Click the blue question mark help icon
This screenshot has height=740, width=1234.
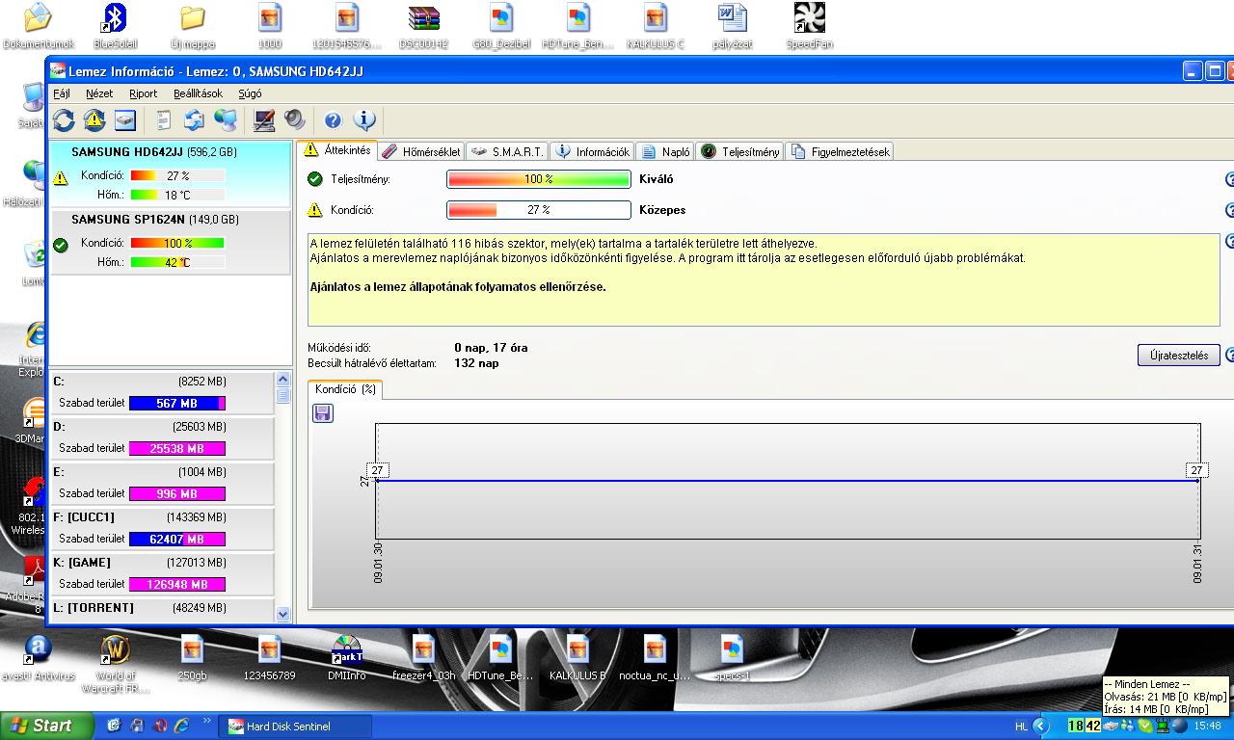point(333,120)
